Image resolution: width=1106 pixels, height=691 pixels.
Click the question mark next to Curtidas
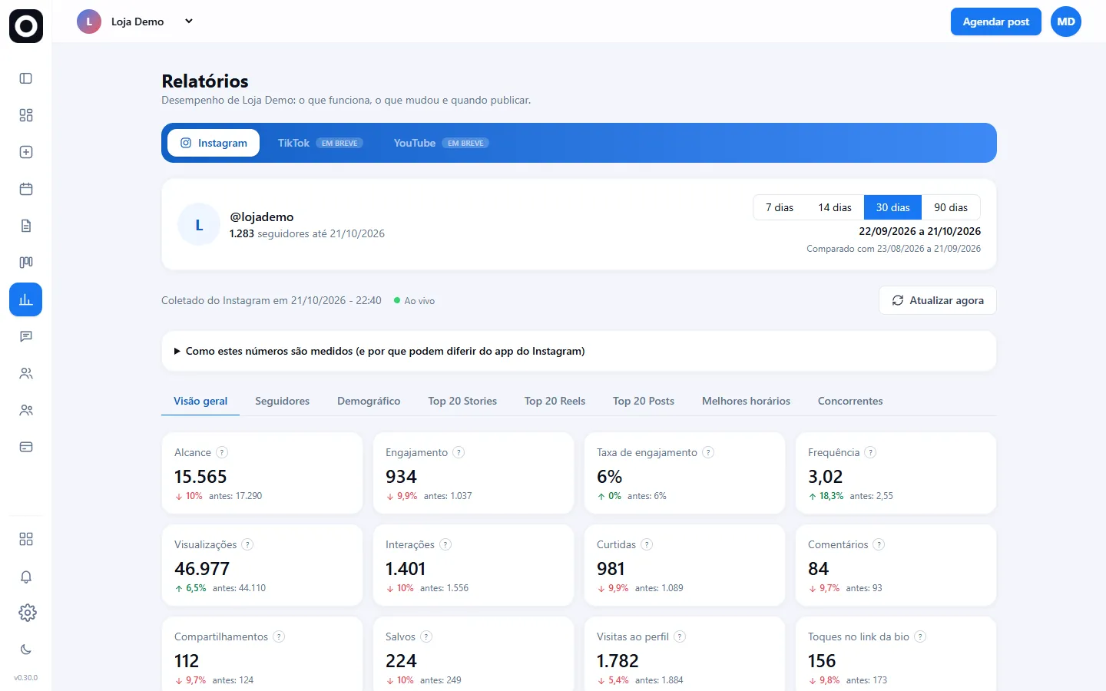647,544
